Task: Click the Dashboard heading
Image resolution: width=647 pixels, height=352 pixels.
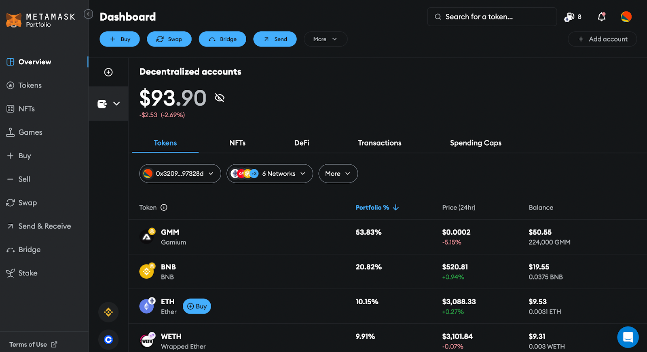Action: [128, 17]
